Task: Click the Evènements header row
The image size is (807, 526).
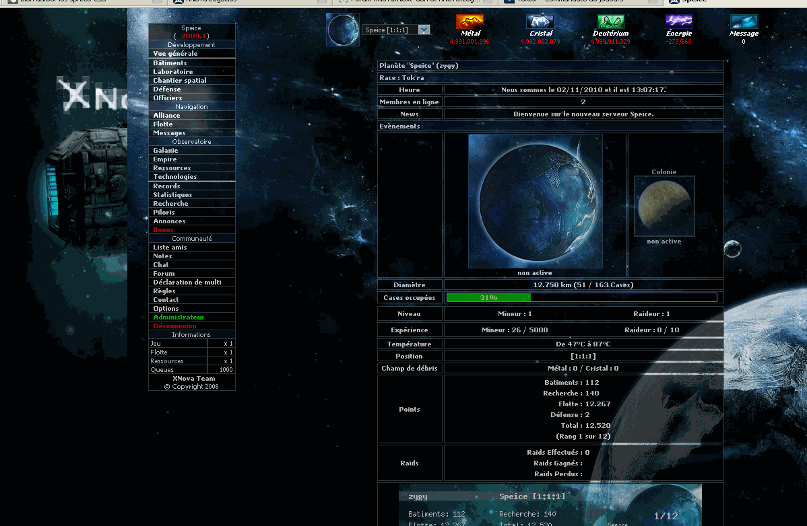Action: (550, 126)
